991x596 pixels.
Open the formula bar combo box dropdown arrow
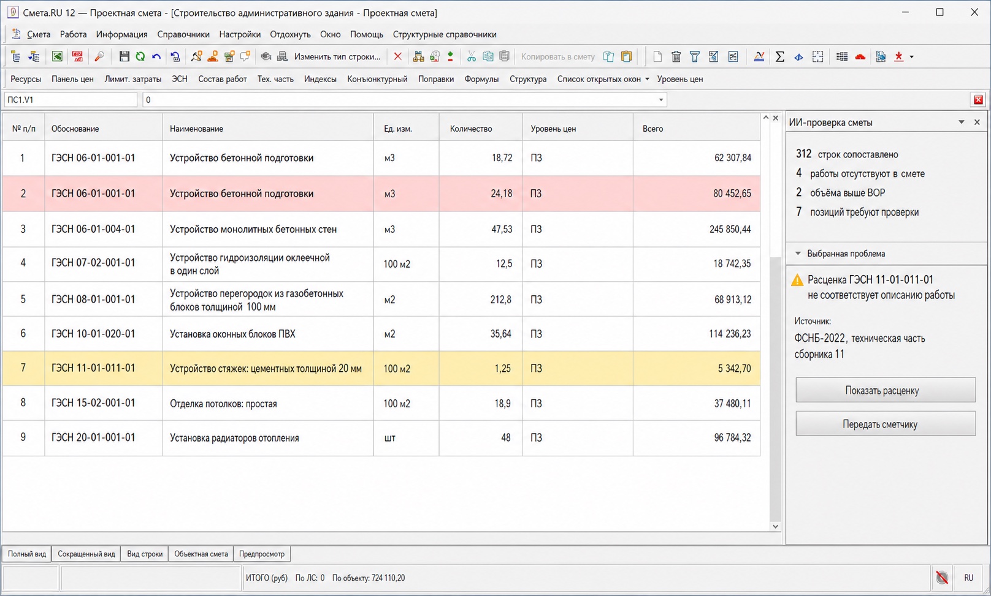(660, 100)
